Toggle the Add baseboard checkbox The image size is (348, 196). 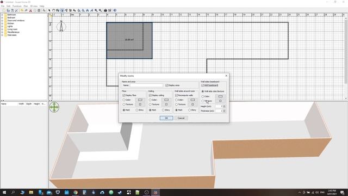coord(203,85)
